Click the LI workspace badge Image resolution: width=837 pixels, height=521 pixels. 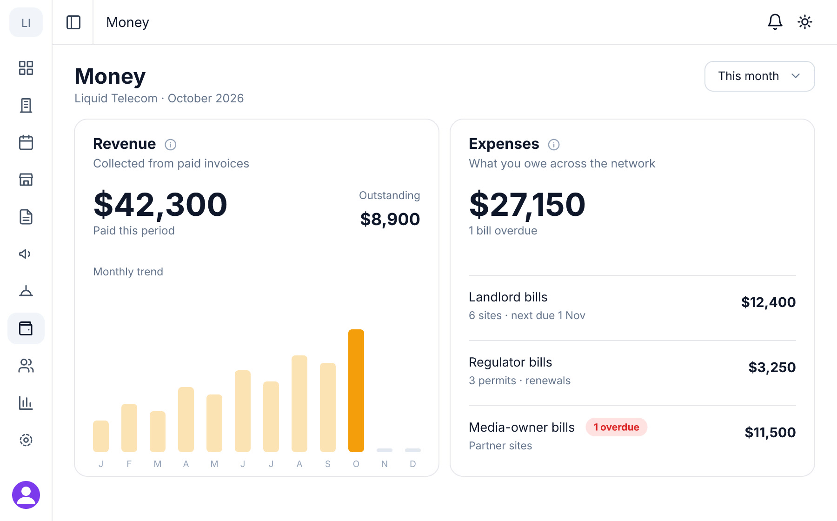[x=26, y=22]
